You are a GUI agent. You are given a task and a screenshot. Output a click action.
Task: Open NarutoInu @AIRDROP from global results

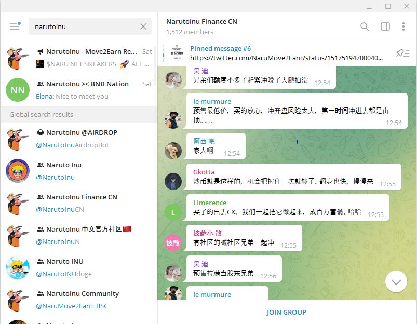[78, 138]
